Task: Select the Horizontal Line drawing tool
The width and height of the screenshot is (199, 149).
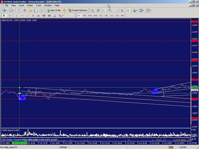Action: [x=22, y=16]
